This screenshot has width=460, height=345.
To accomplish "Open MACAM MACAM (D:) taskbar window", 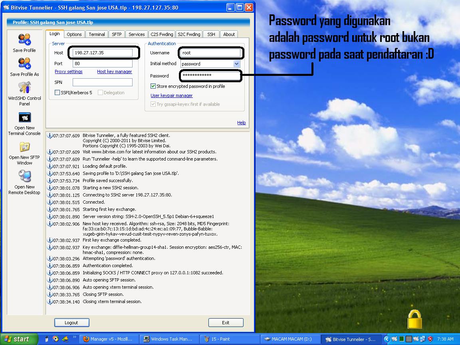I will 290,339.
